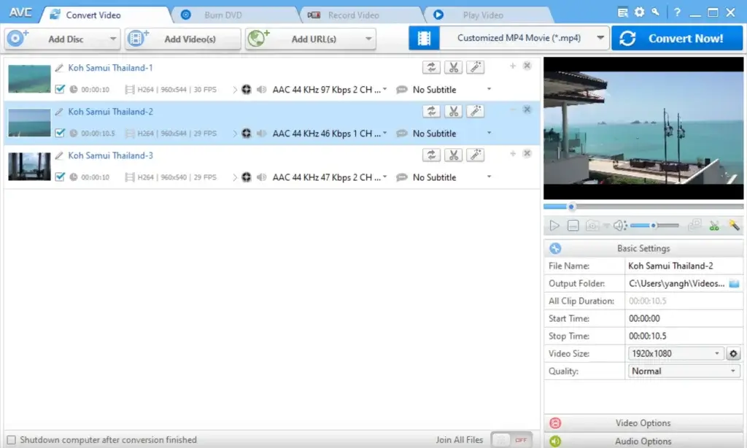The image size is (747, 448).
Task: Open the No Subtitle dropdown for Thailand-2
Action: click(x=489, y=134)
